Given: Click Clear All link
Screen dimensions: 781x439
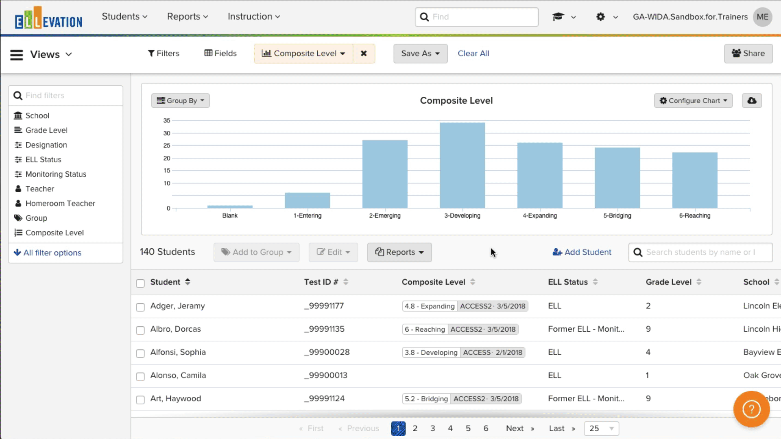Looking at the screenshot, I should coord(473,53).
